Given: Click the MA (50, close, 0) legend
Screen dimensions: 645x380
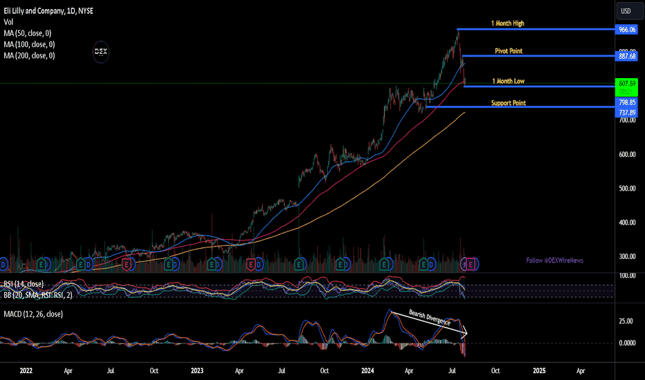Looking at the screenshot, I should (28, 33).
